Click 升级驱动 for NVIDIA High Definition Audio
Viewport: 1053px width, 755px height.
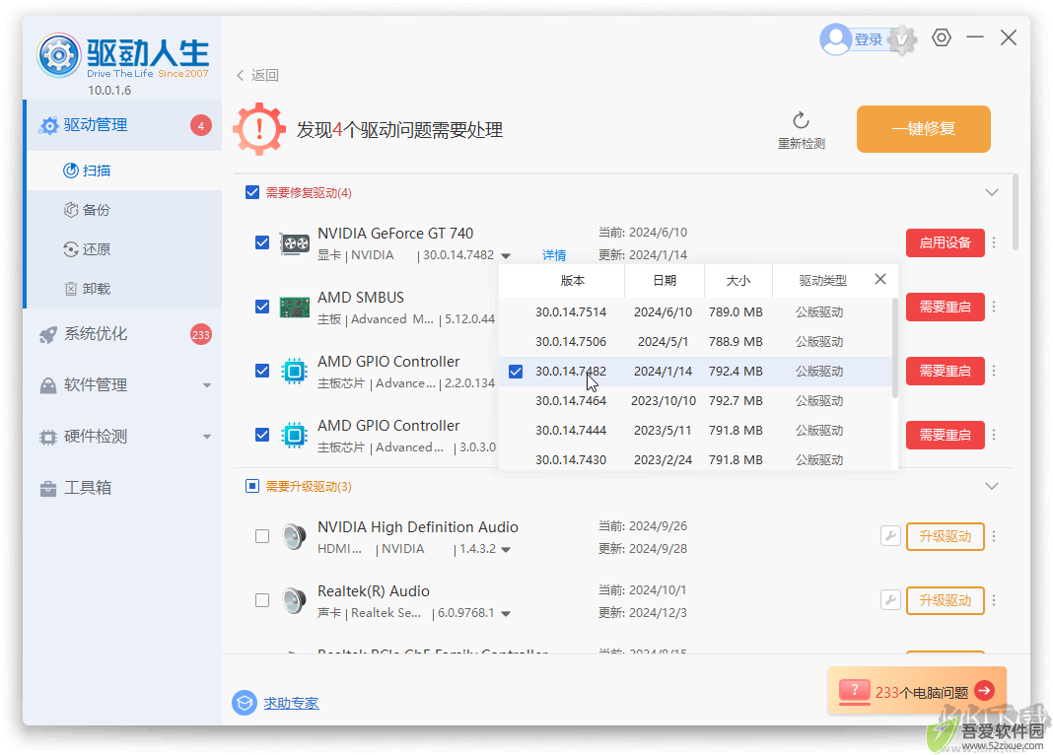click(945, 536)
